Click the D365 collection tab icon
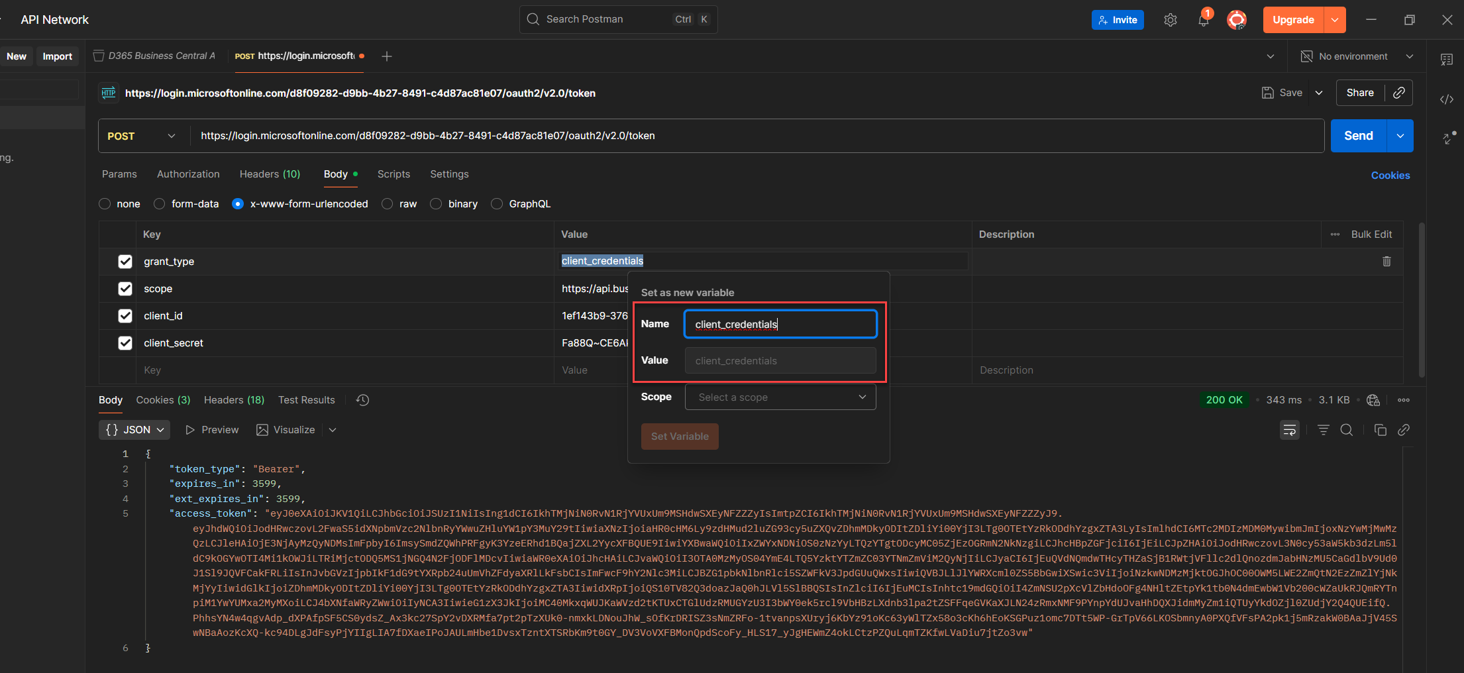 tap(99, 56)
